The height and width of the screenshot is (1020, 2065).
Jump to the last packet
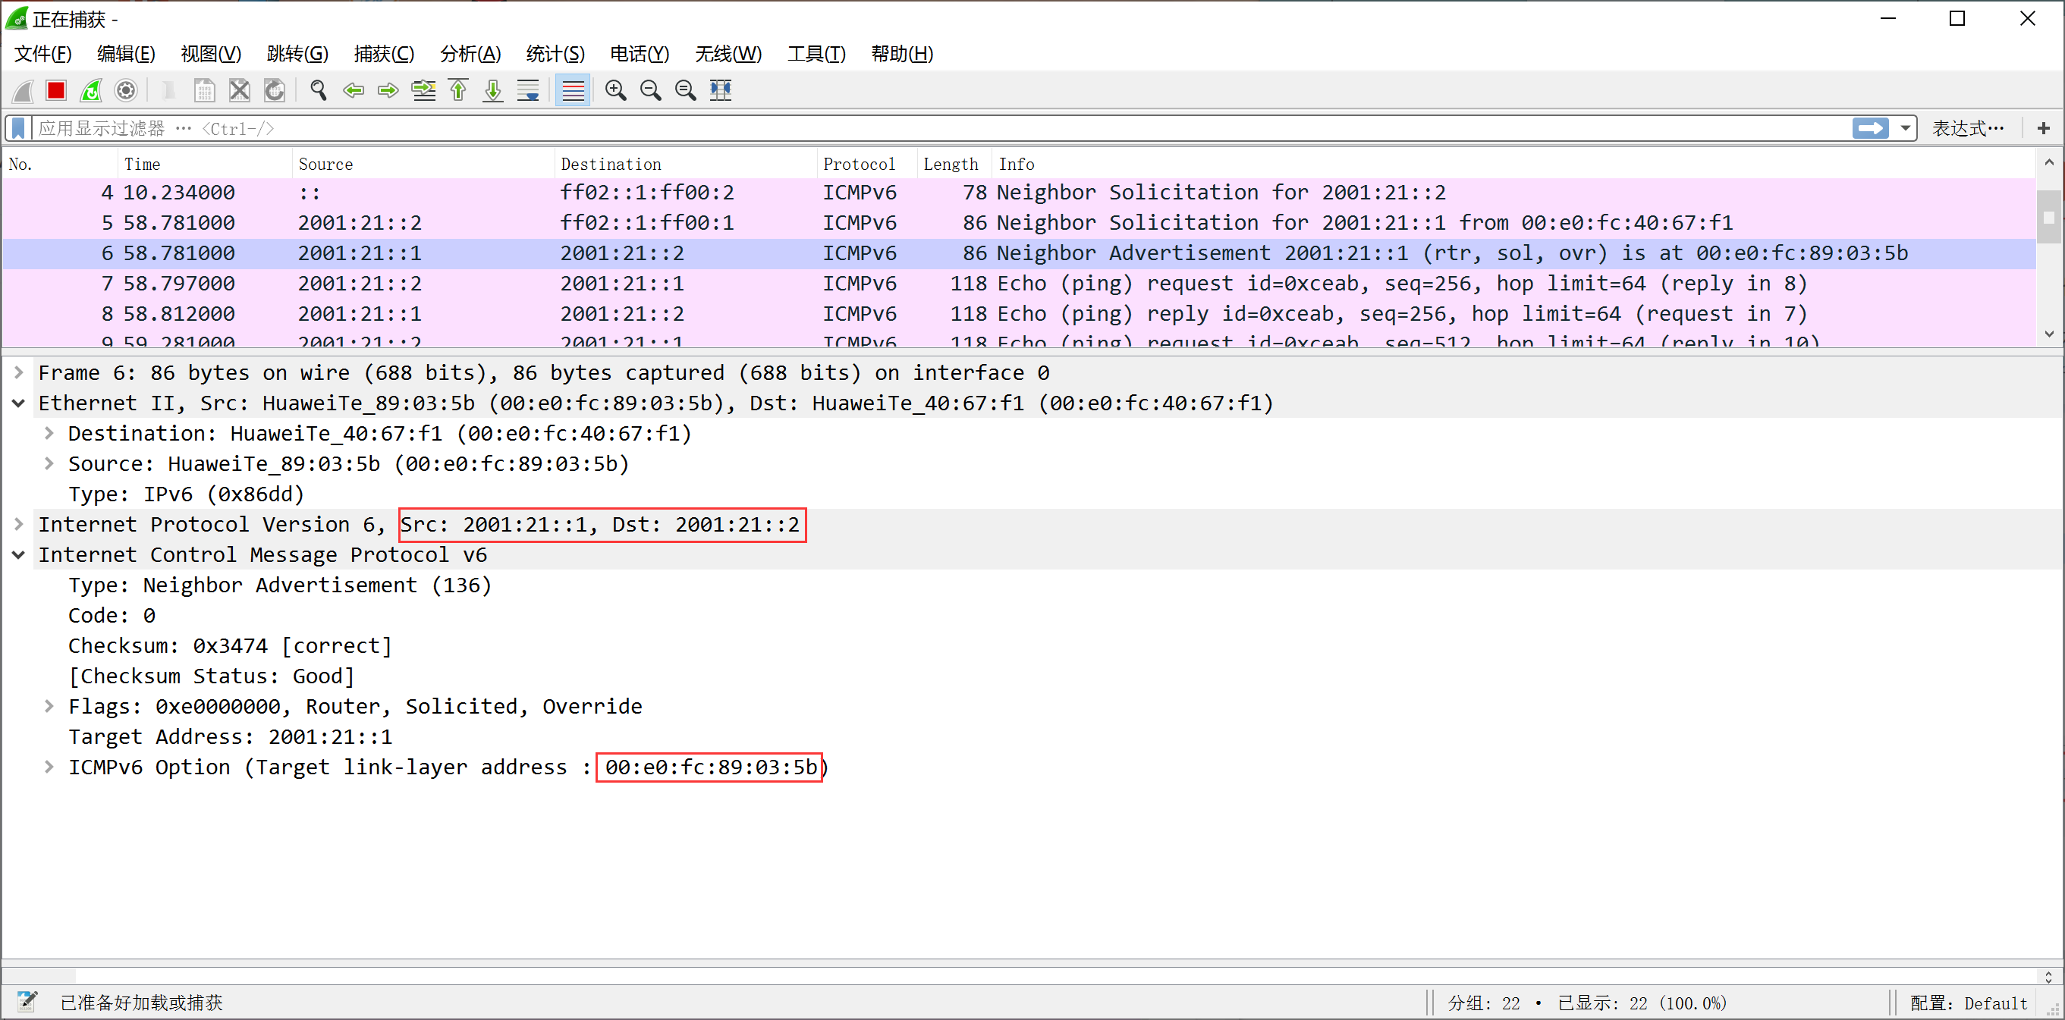click(x=493, y=90)
